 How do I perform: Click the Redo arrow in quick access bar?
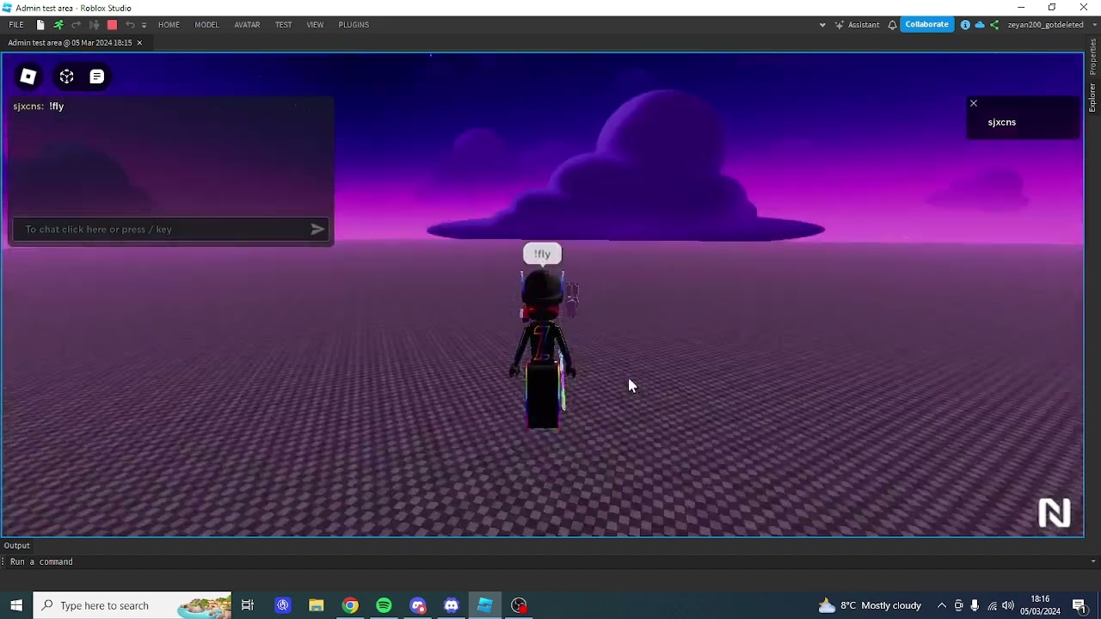click(76, 25)
